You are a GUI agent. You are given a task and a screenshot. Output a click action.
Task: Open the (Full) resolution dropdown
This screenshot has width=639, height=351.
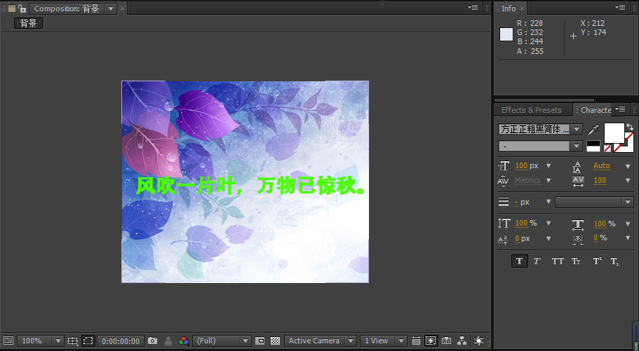coord(222,341)
